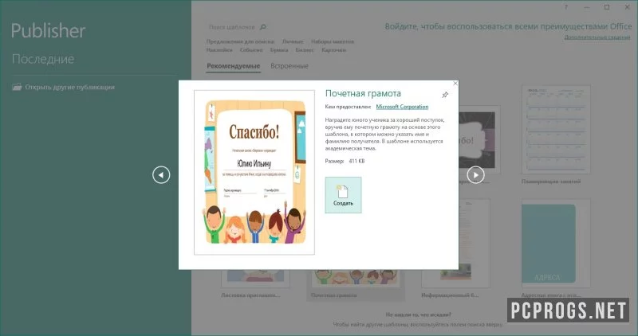Show the next template with right arrow

(x=475, y=175)
